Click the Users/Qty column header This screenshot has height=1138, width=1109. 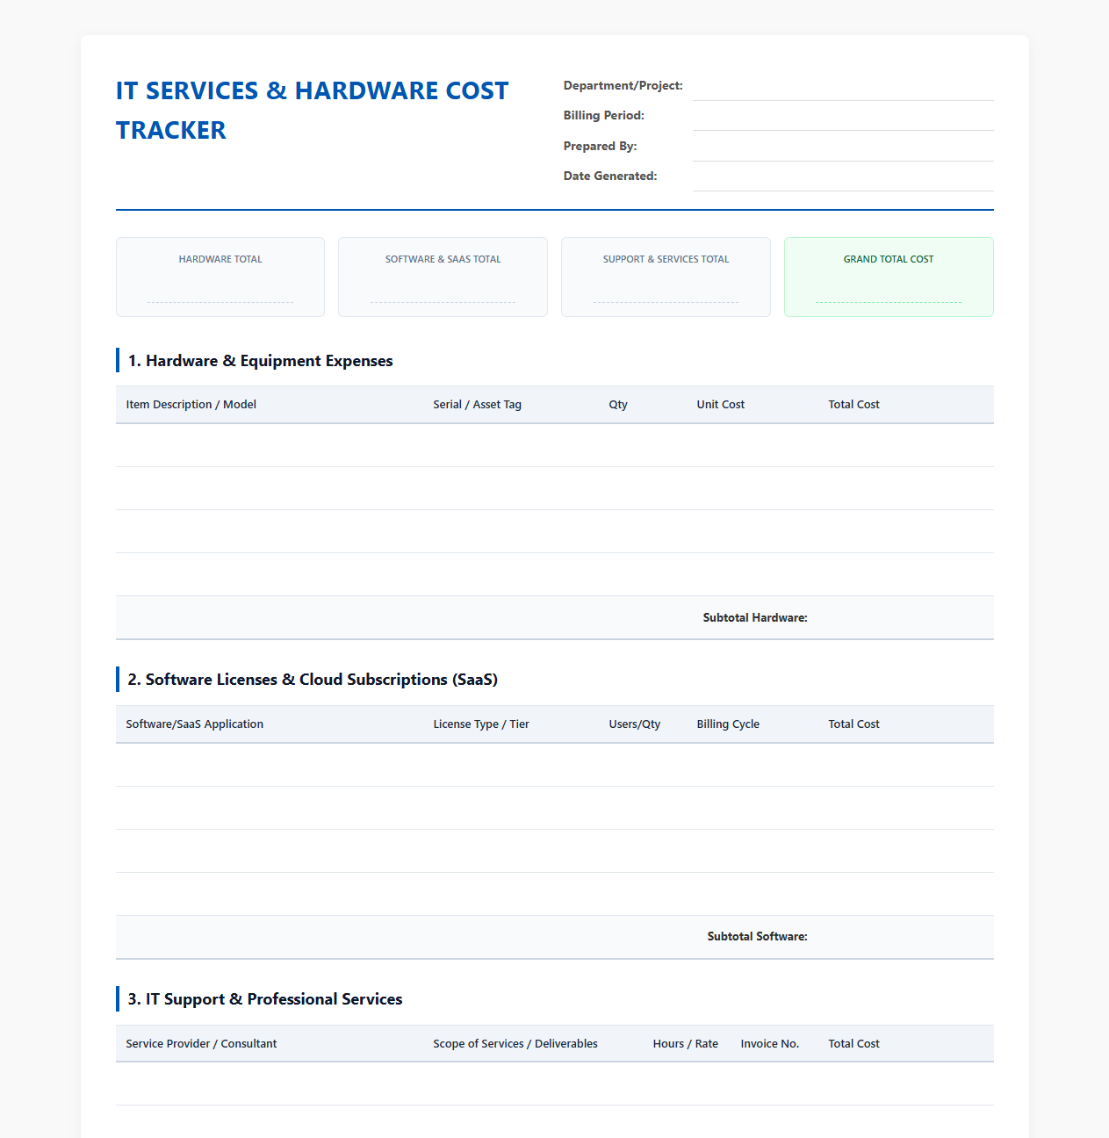click(x=634, y=724)
